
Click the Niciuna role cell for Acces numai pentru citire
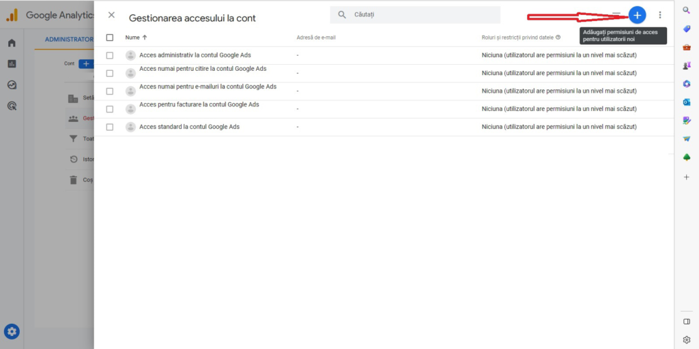pyautogui.click(x=559, y=73)
